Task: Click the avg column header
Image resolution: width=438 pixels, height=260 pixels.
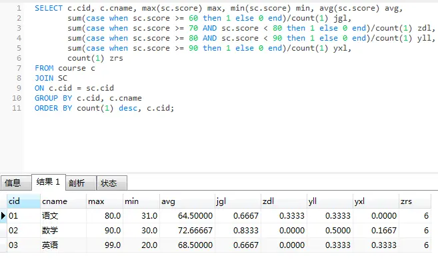Action: click(187, 201)
